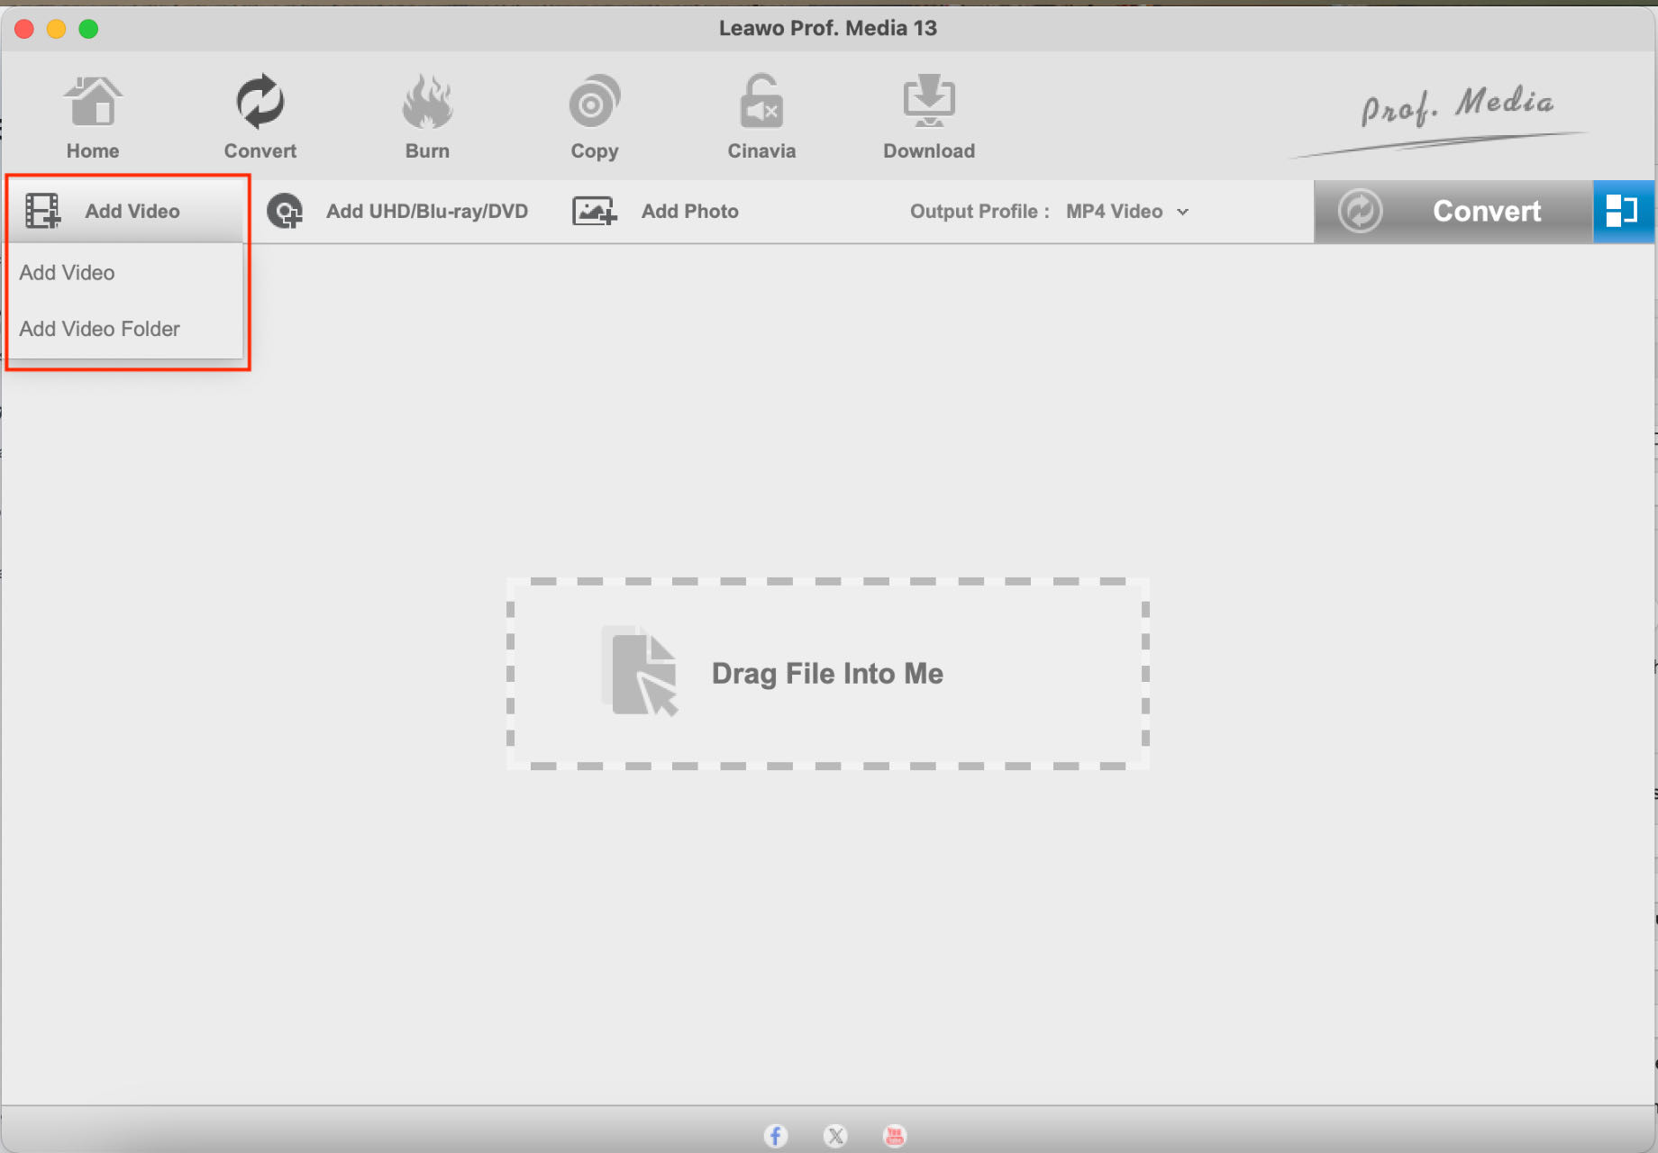This screenshot has width=1658, height=1153.
Task: Collapse the Add Video dropdown button
Action: [126, 211]
